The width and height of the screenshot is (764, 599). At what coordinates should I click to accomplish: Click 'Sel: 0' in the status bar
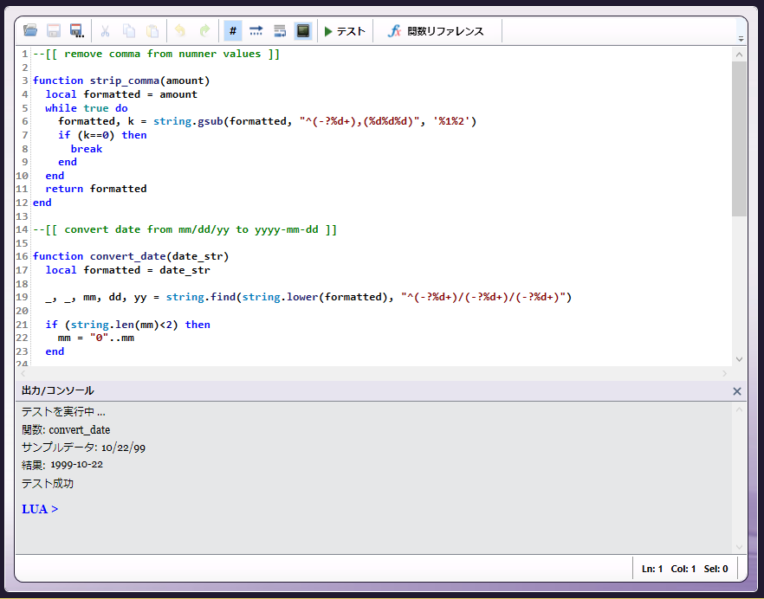[x=715, y=569]
